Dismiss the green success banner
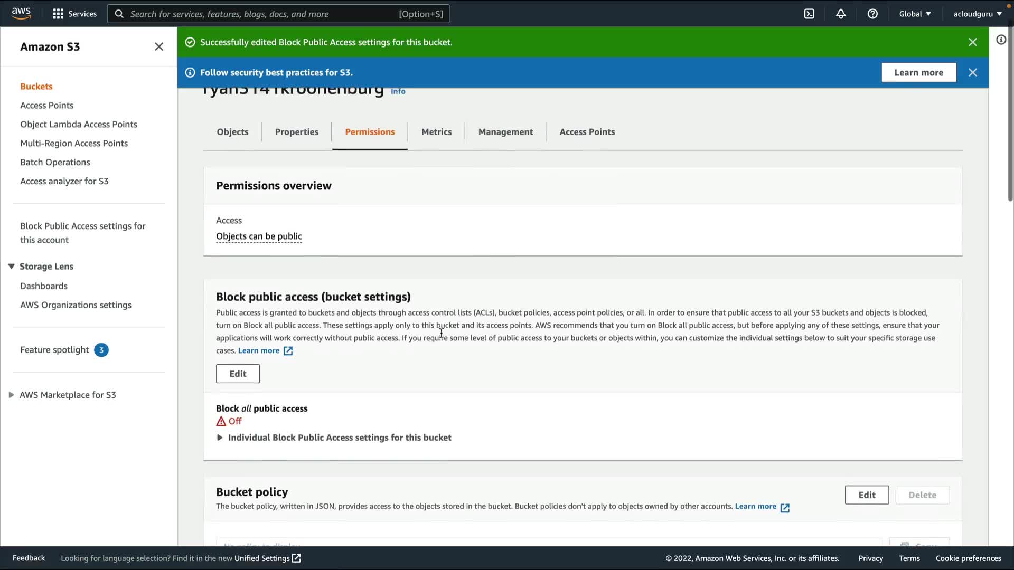 (x=972, y=42)
